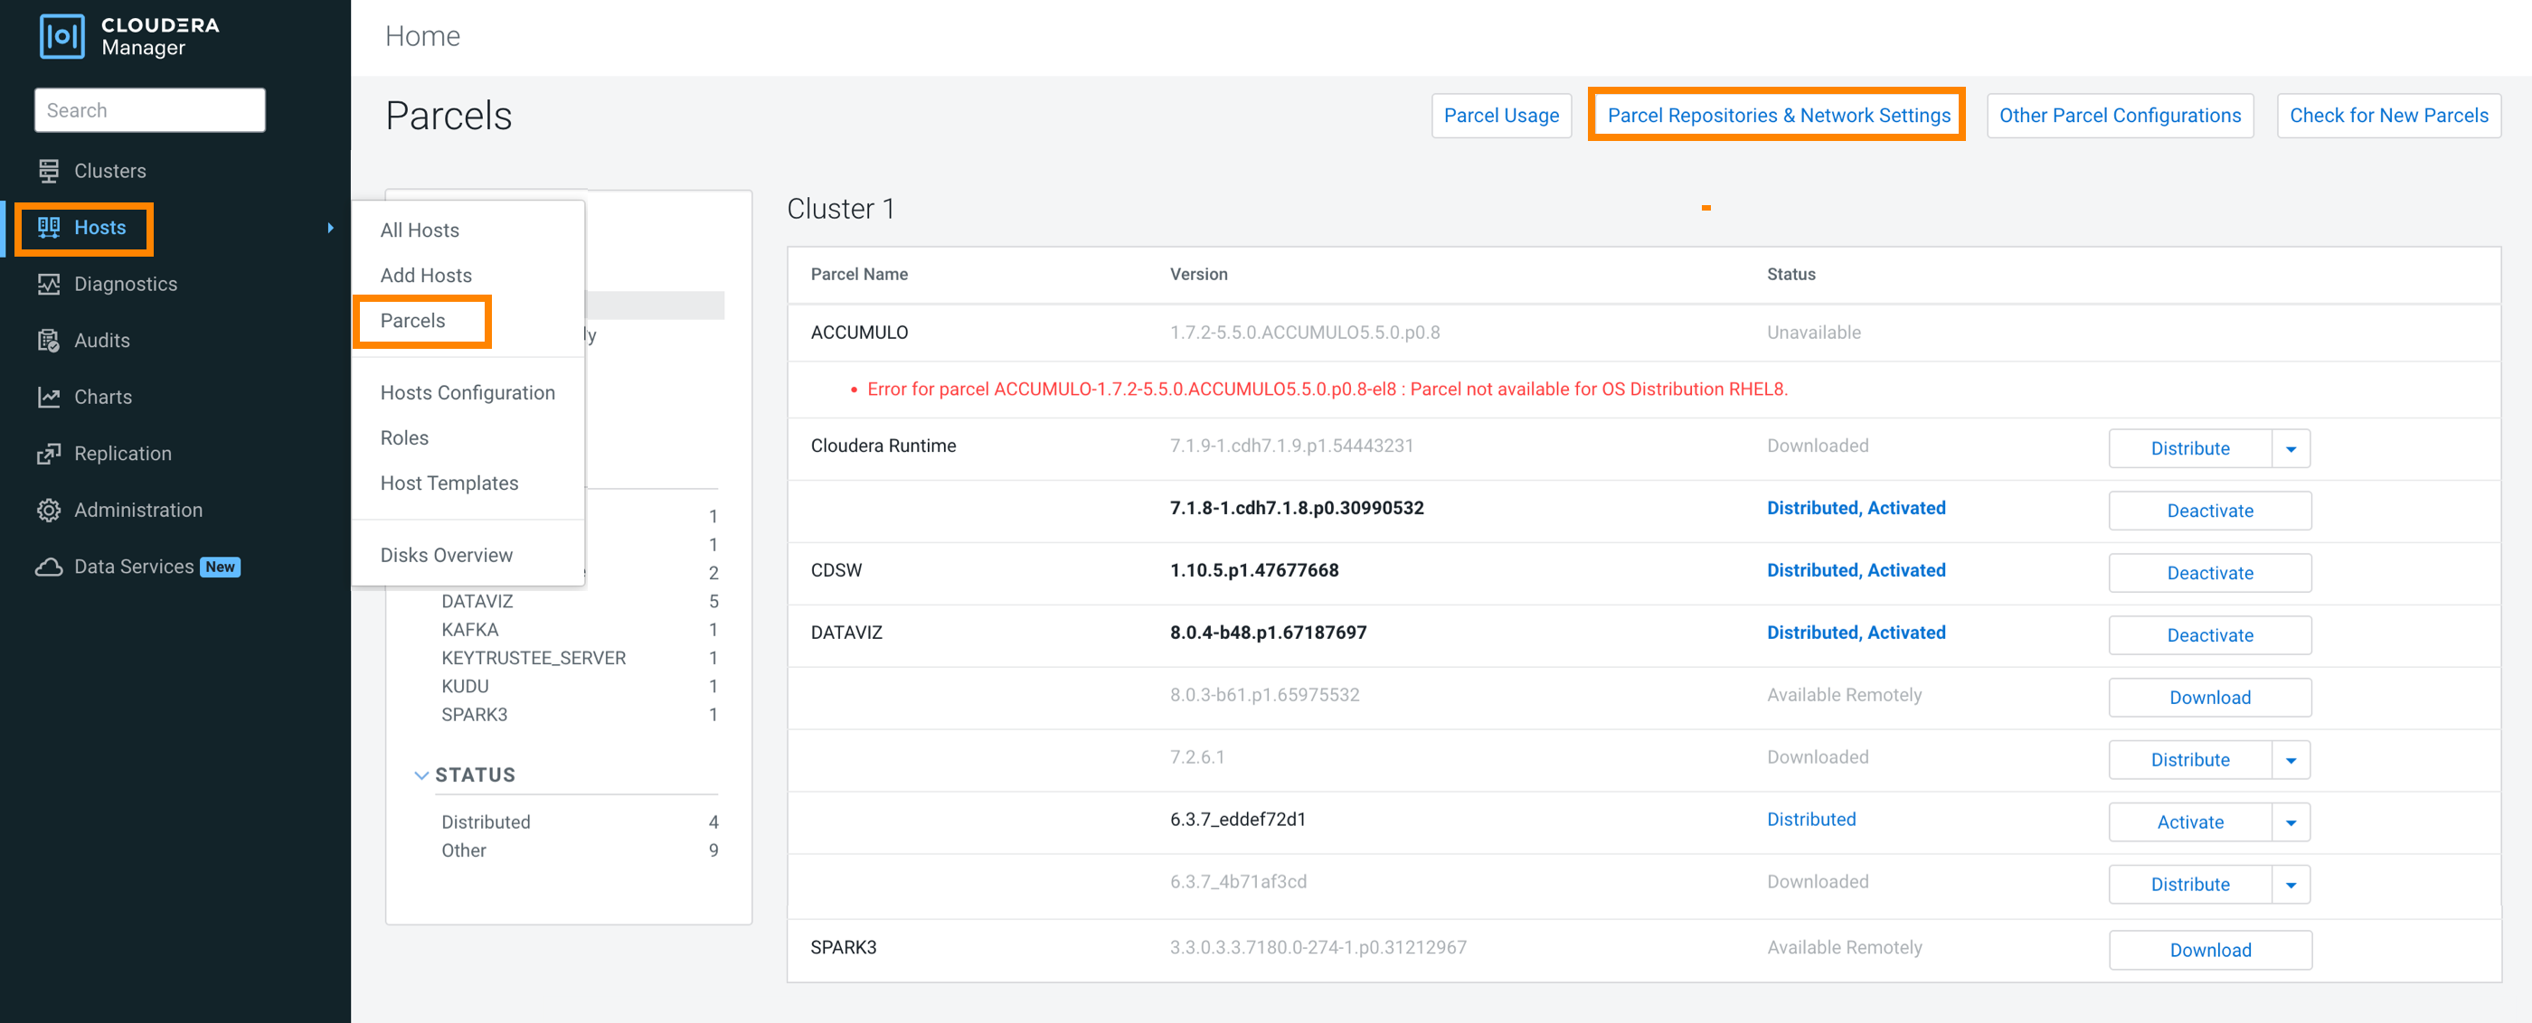Open dropdown beside Distribute for 7.1.9-1.cdh7.1.9 parcel
The width and height of the screenshot is (2532, 1023).
coord(2291,449)
